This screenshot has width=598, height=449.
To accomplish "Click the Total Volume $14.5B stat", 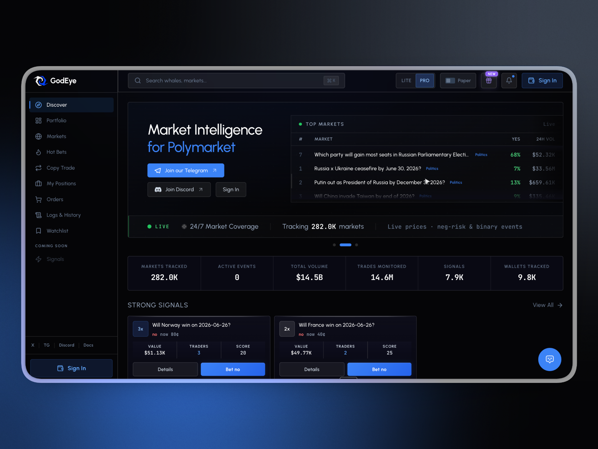I will [309, 273].
